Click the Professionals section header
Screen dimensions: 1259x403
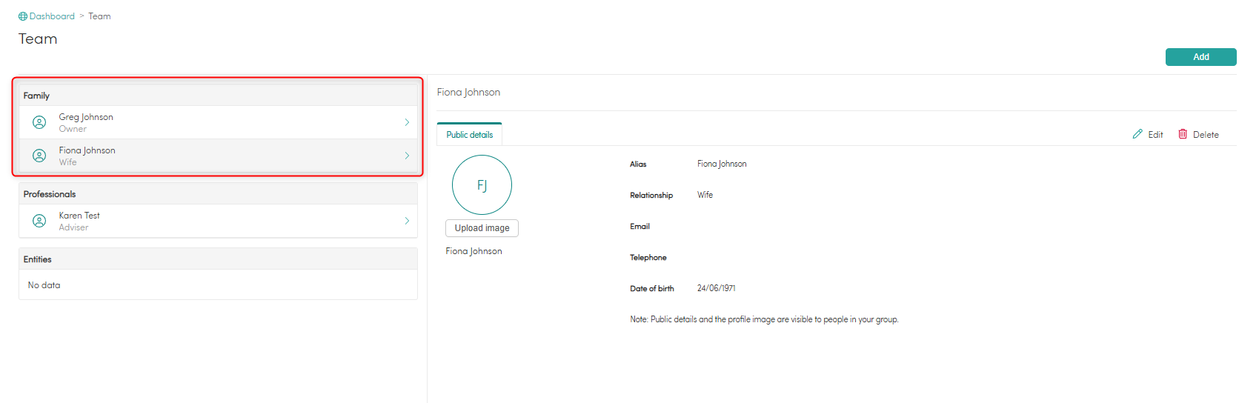click(x=50, y=194)
